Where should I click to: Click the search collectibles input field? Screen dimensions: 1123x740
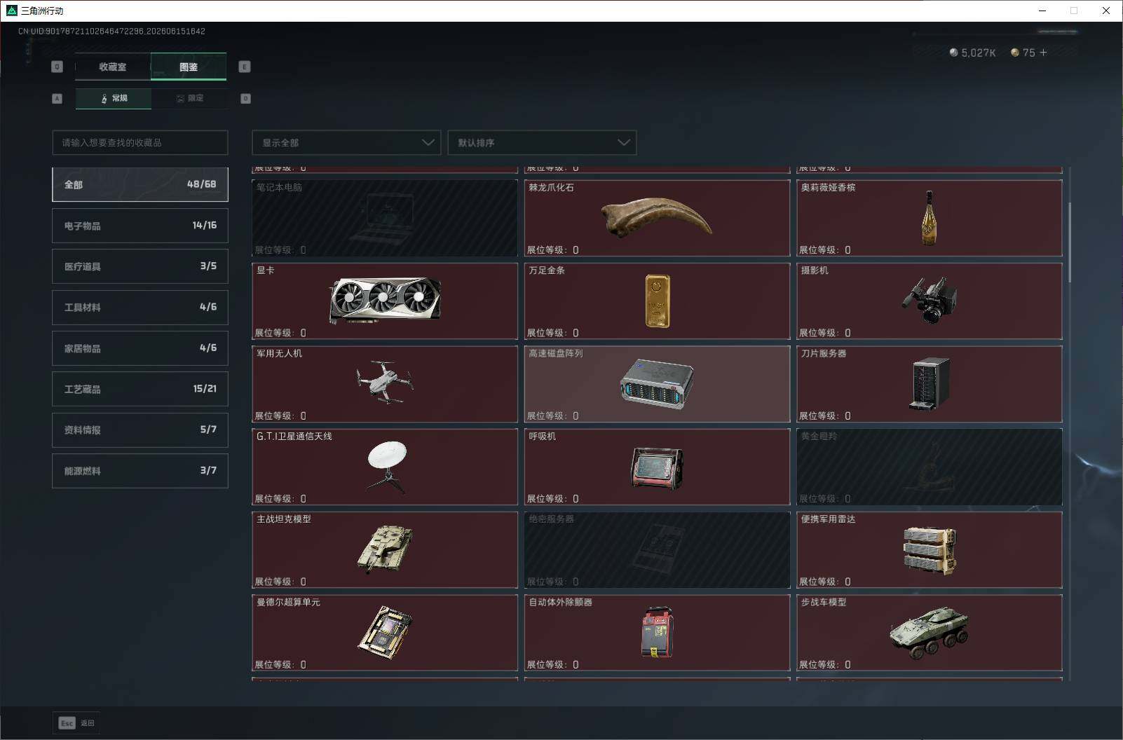[x=140, y=142]
